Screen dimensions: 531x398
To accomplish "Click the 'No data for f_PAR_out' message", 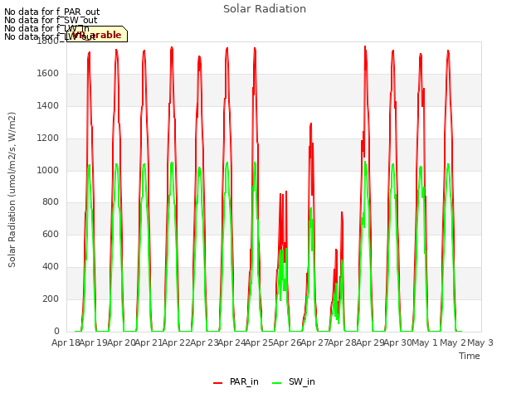I will coord(51,12).
